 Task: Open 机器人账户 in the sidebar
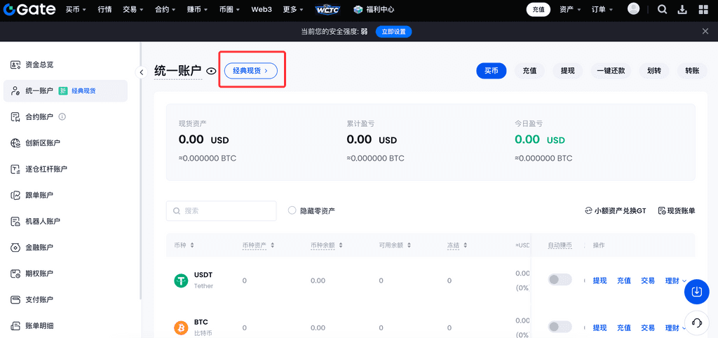click(x=42, y=222)
